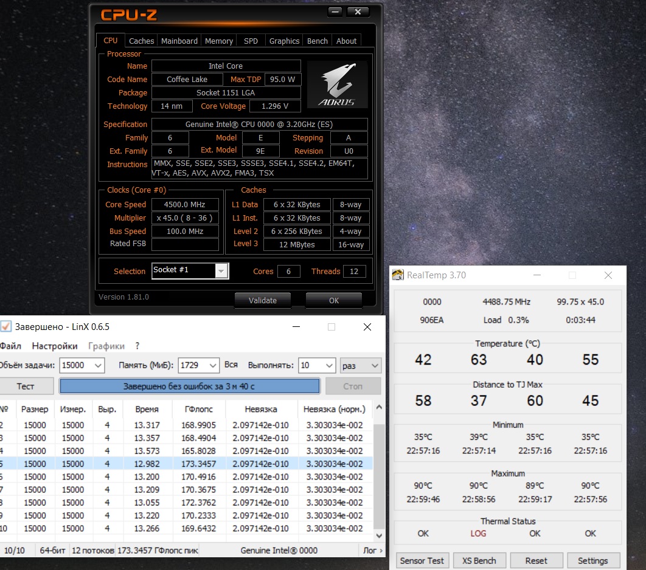Minimize the CPU-Z window
The image size is (646, 570).
click(335, 12)
